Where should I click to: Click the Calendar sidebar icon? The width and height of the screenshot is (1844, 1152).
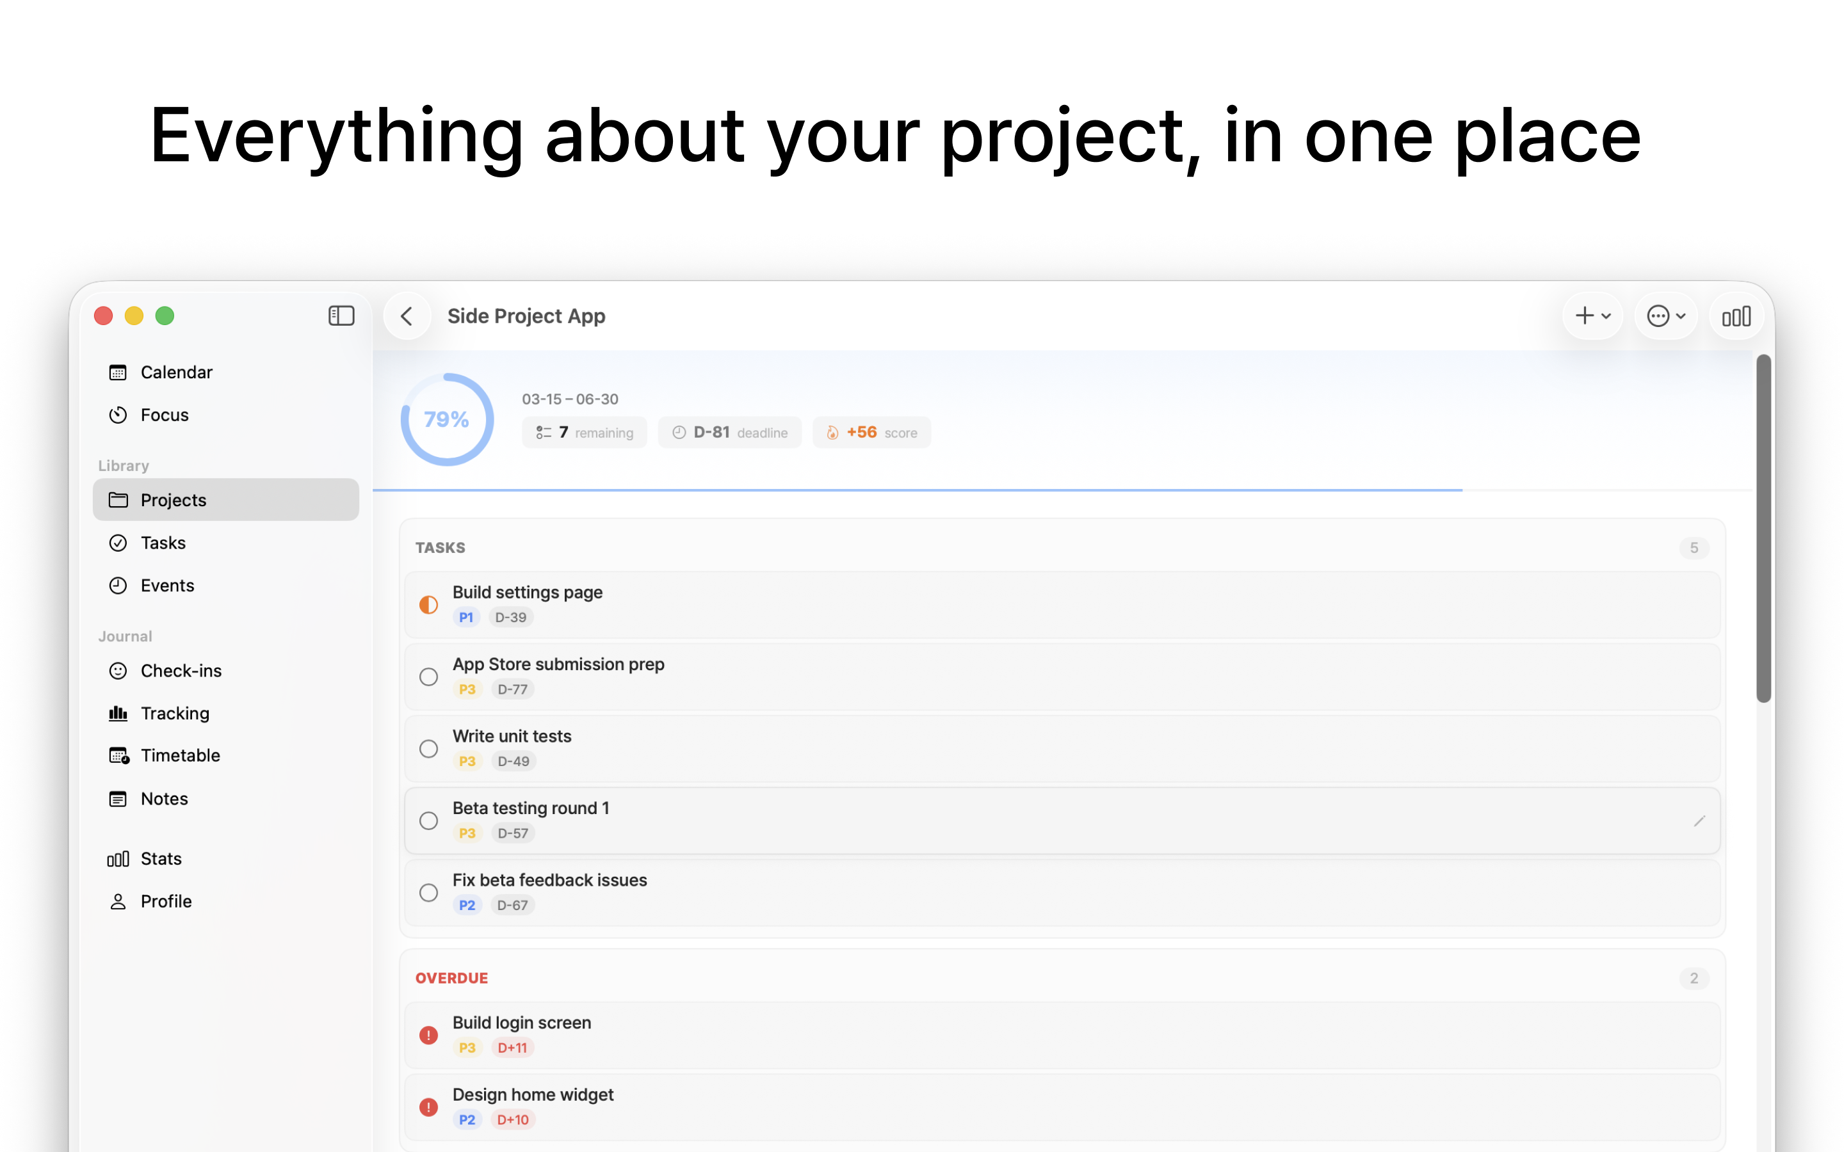(x=117, y=372)
